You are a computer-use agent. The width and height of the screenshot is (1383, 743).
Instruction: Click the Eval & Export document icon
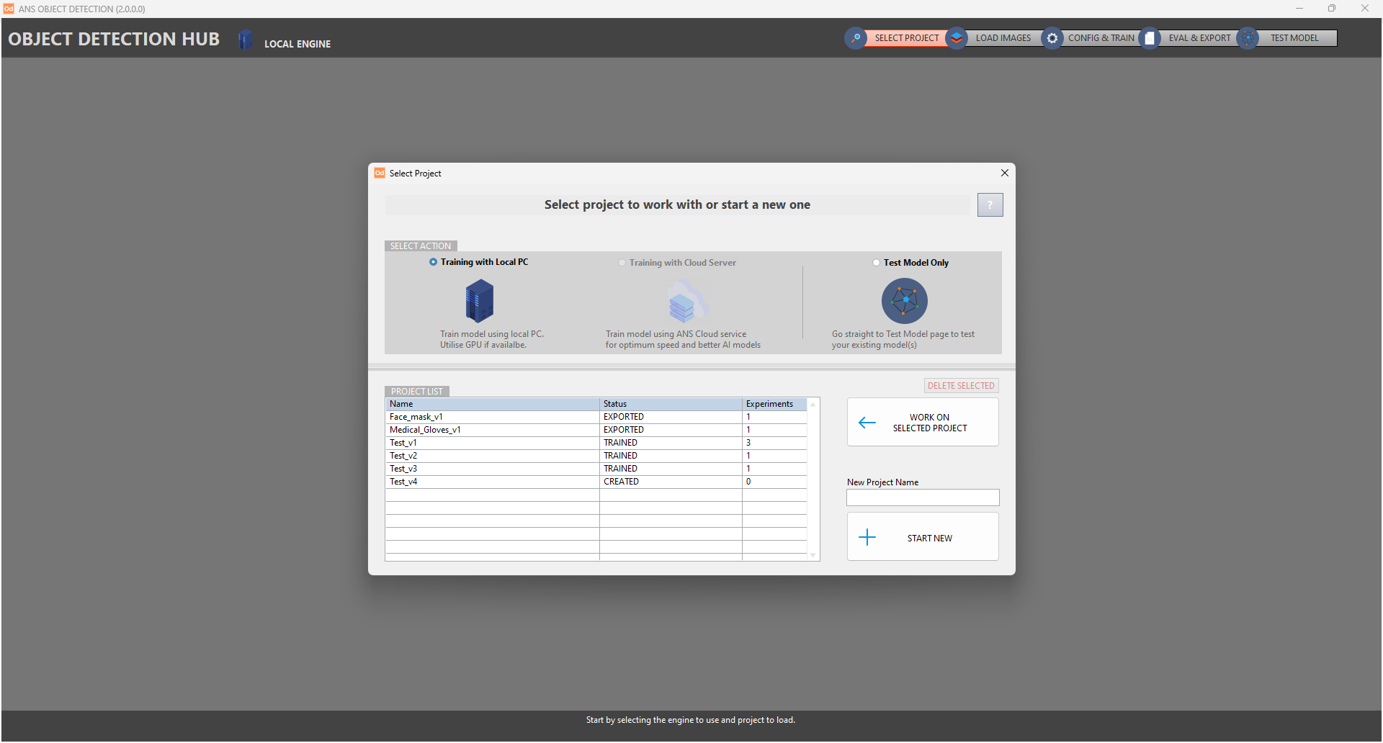coord(1150,38)
